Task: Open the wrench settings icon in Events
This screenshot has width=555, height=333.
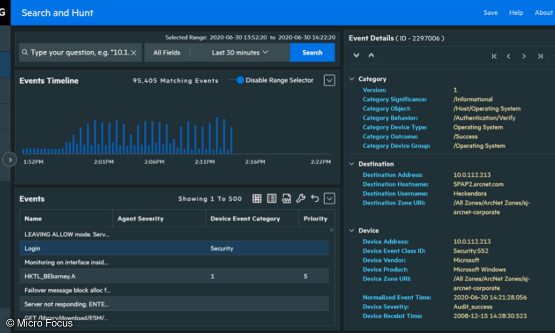Action: point(301,198)
